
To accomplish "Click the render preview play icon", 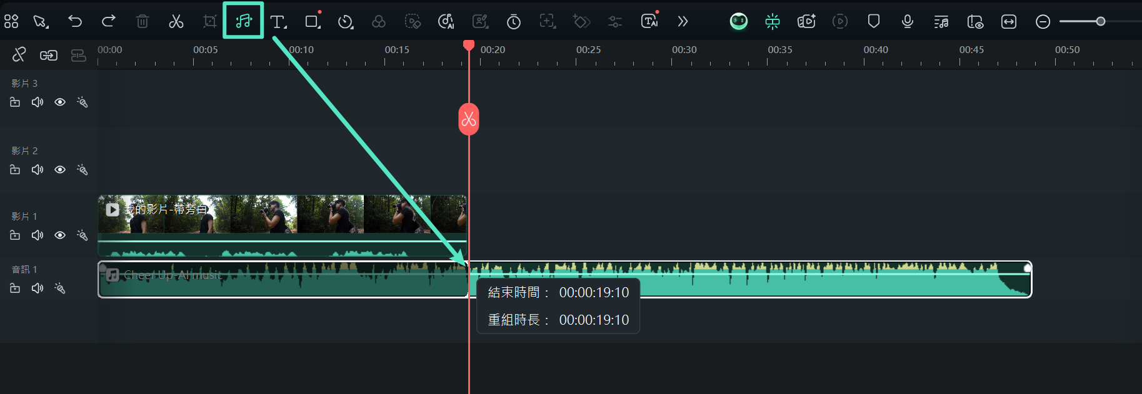I will (840, 22).
